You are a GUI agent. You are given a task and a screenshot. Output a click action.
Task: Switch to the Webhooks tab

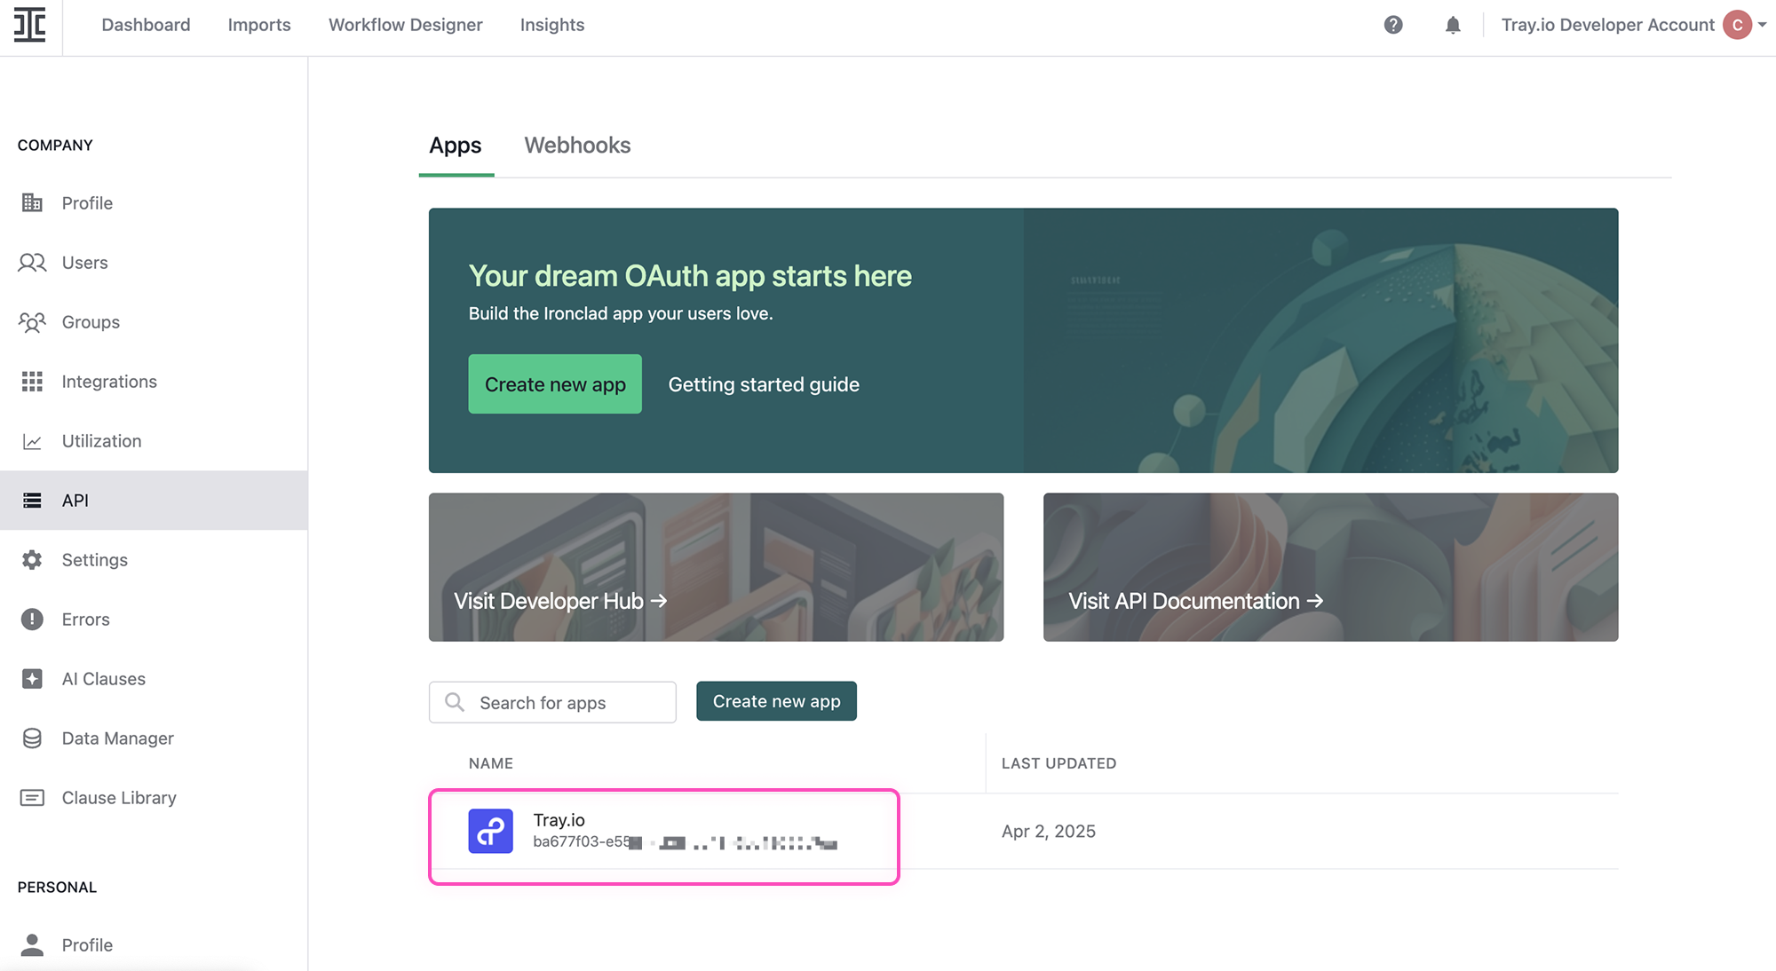tap(577, 146)
